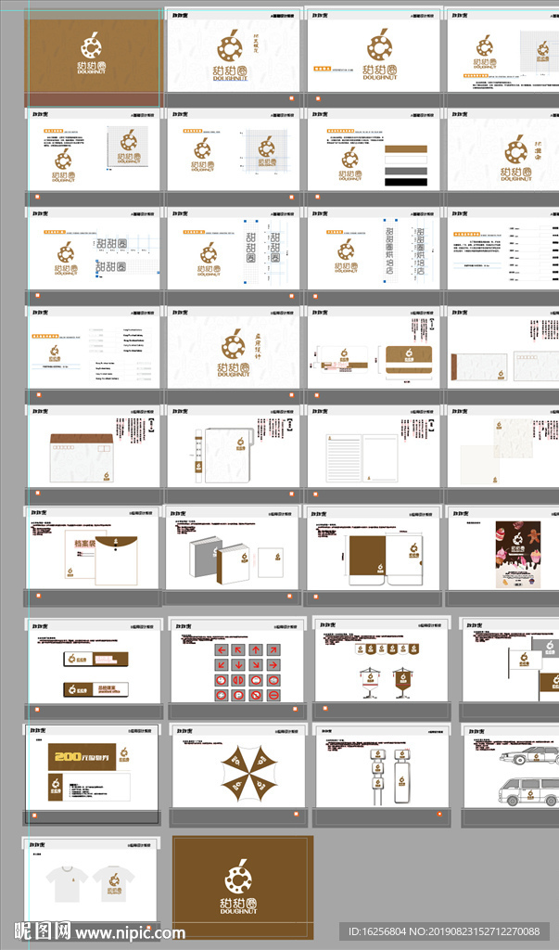Select the brown cover artboard with white logo
The height and width of the screenshot is (950, 559).
tap(94, 57)
